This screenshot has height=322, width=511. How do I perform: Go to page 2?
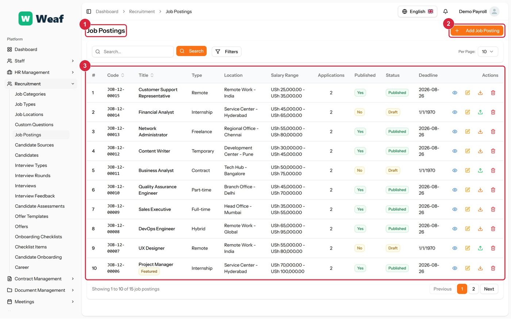(473, 289)
